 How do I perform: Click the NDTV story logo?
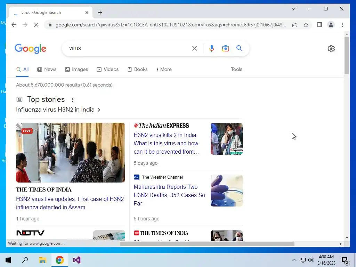coord(31,233)
